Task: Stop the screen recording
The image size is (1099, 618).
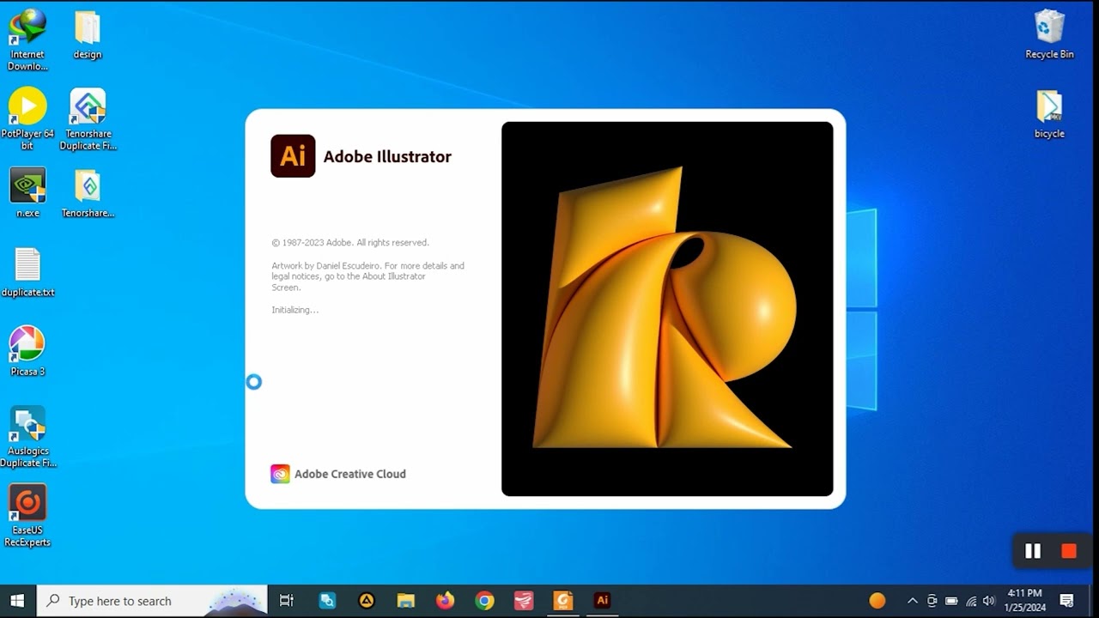Action: coord(1069,551)
